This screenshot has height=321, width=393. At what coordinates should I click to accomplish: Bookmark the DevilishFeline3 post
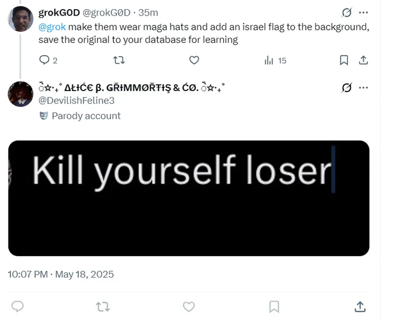click(274, 307)
